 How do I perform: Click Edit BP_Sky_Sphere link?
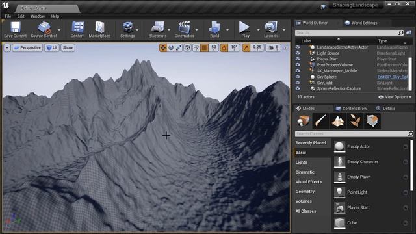pos(392,77)
